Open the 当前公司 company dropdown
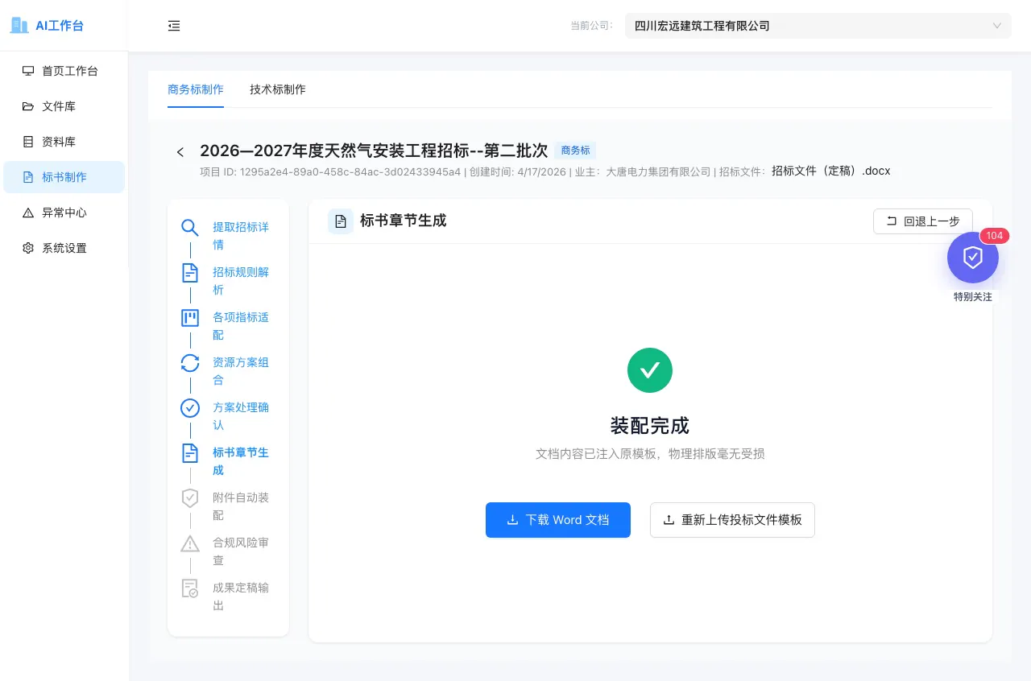The image size is (1031, 681). tap(818, 26)
